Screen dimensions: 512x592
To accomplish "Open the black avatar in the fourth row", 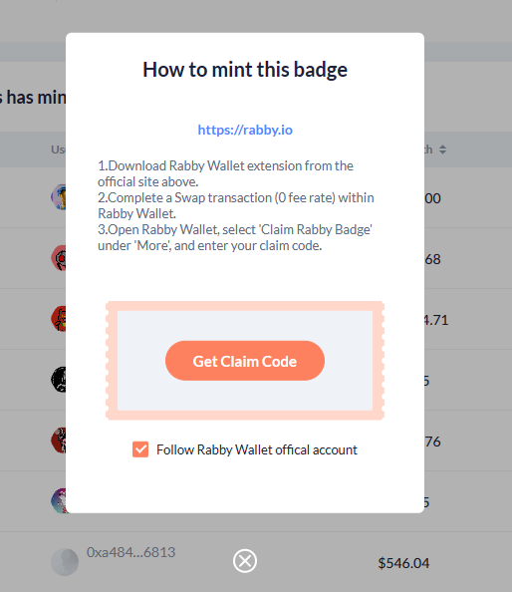I will (59, 380).
